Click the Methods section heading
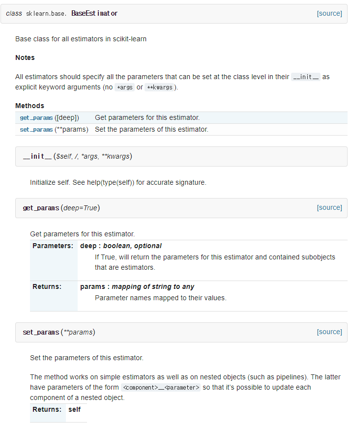This screenshot has width=352, height=426. pos(29,106)
